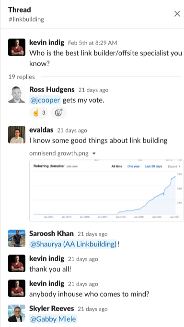Screen dimensions: 184x327
Task: Open the @Shaurya (AA Linkbuilding) mention
Action: point(73,244)
